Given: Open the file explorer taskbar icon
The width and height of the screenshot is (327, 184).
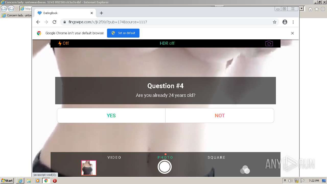Looking at the screenshot, I should click(29, 181).
